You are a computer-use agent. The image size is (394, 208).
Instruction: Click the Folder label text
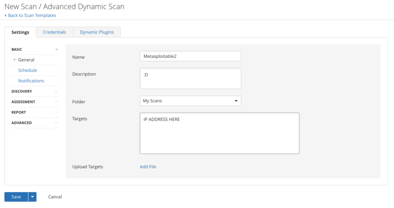click(78, 102)
